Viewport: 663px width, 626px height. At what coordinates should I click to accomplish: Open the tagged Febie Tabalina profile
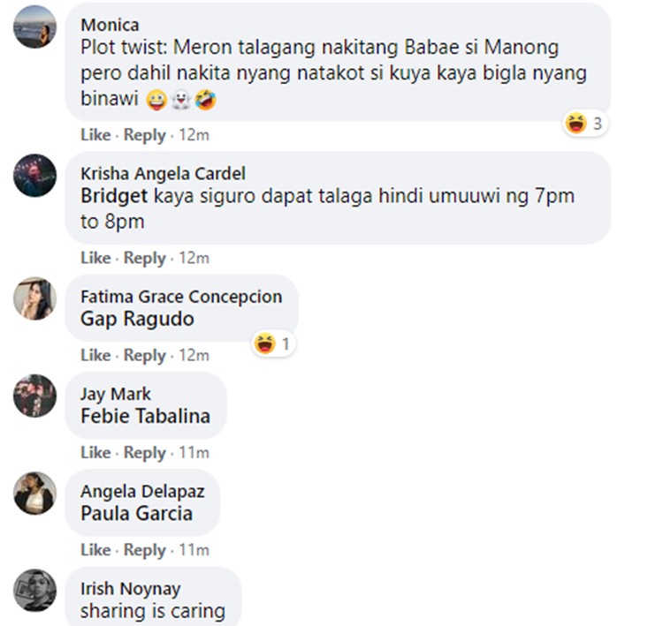(x=146, y=416)
